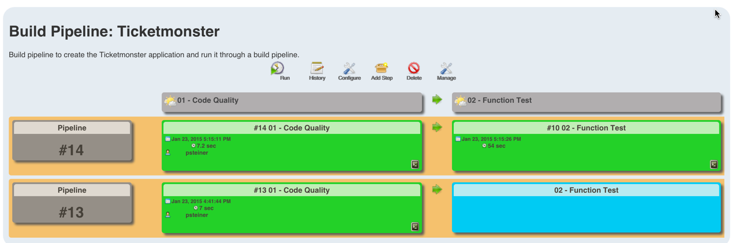Click green arrow in Pipeline #14 row
The width and height of the screenshot is (732, 243).
point(437,128)
